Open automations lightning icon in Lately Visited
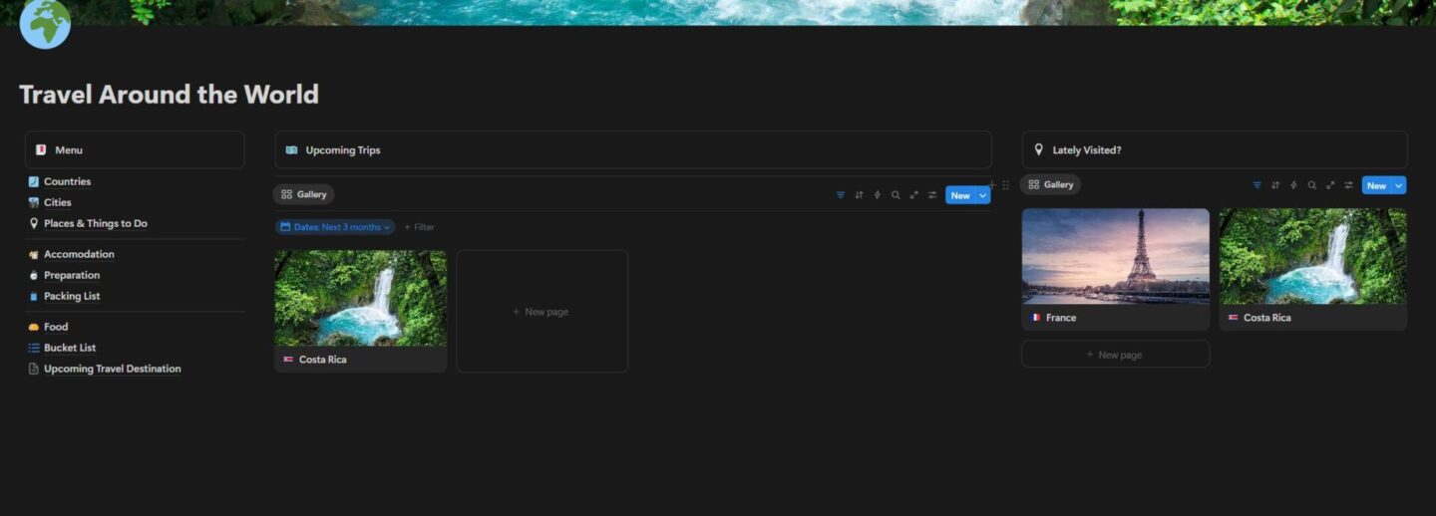The image size is (1436, 516). pyautogui.click(x=1293, y=185)
